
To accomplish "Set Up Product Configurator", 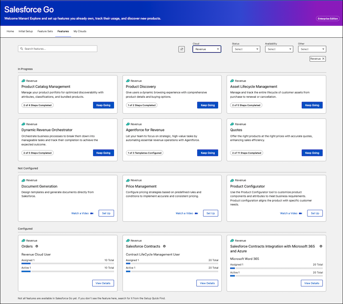I will tap(315, 213).
